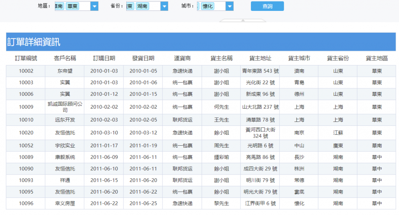Screen dimensions: 399x215
Task: Click province 江蘇 cell
Action: tap(338, 133)
